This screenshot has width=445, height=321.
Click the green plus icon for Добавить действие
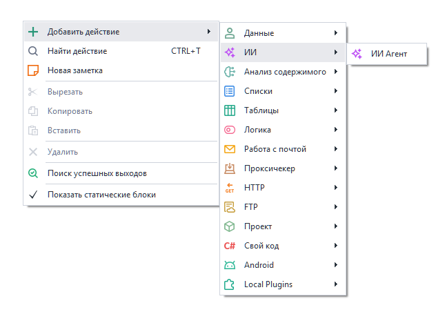pyautogui.click(x=33, y=32)
